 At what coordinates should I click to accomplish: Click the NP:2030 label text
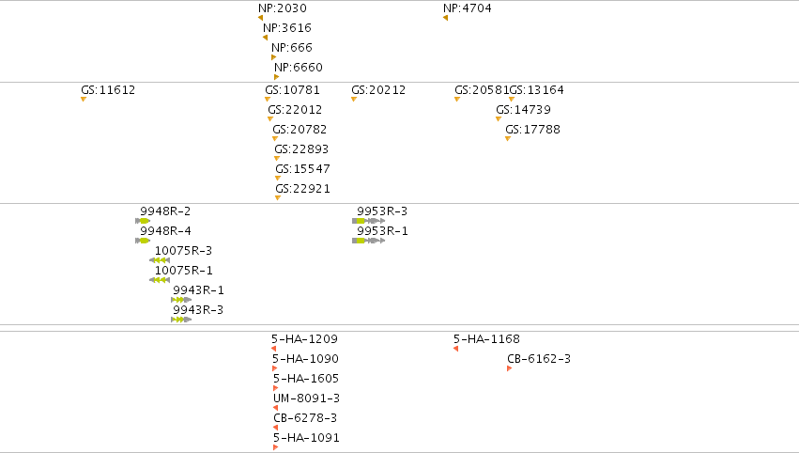pos(283,8)
